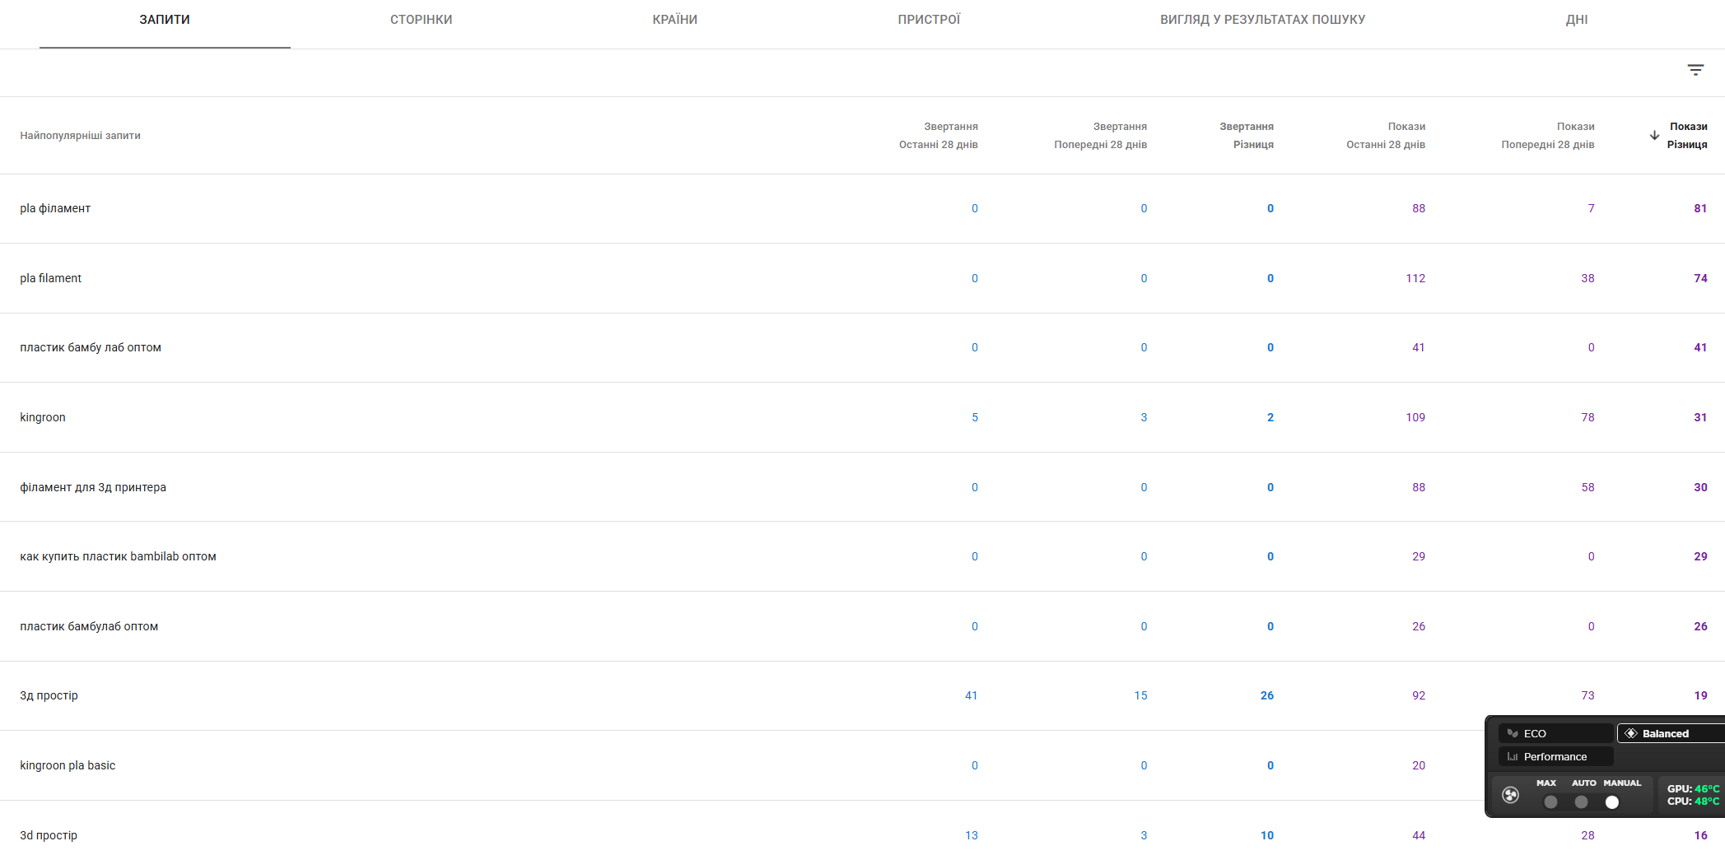1725x855 pixels.
Task: Click impressions difference 30 for філамент для 3д принтера
Action: pyautogui.click(x=1700, y=487)
